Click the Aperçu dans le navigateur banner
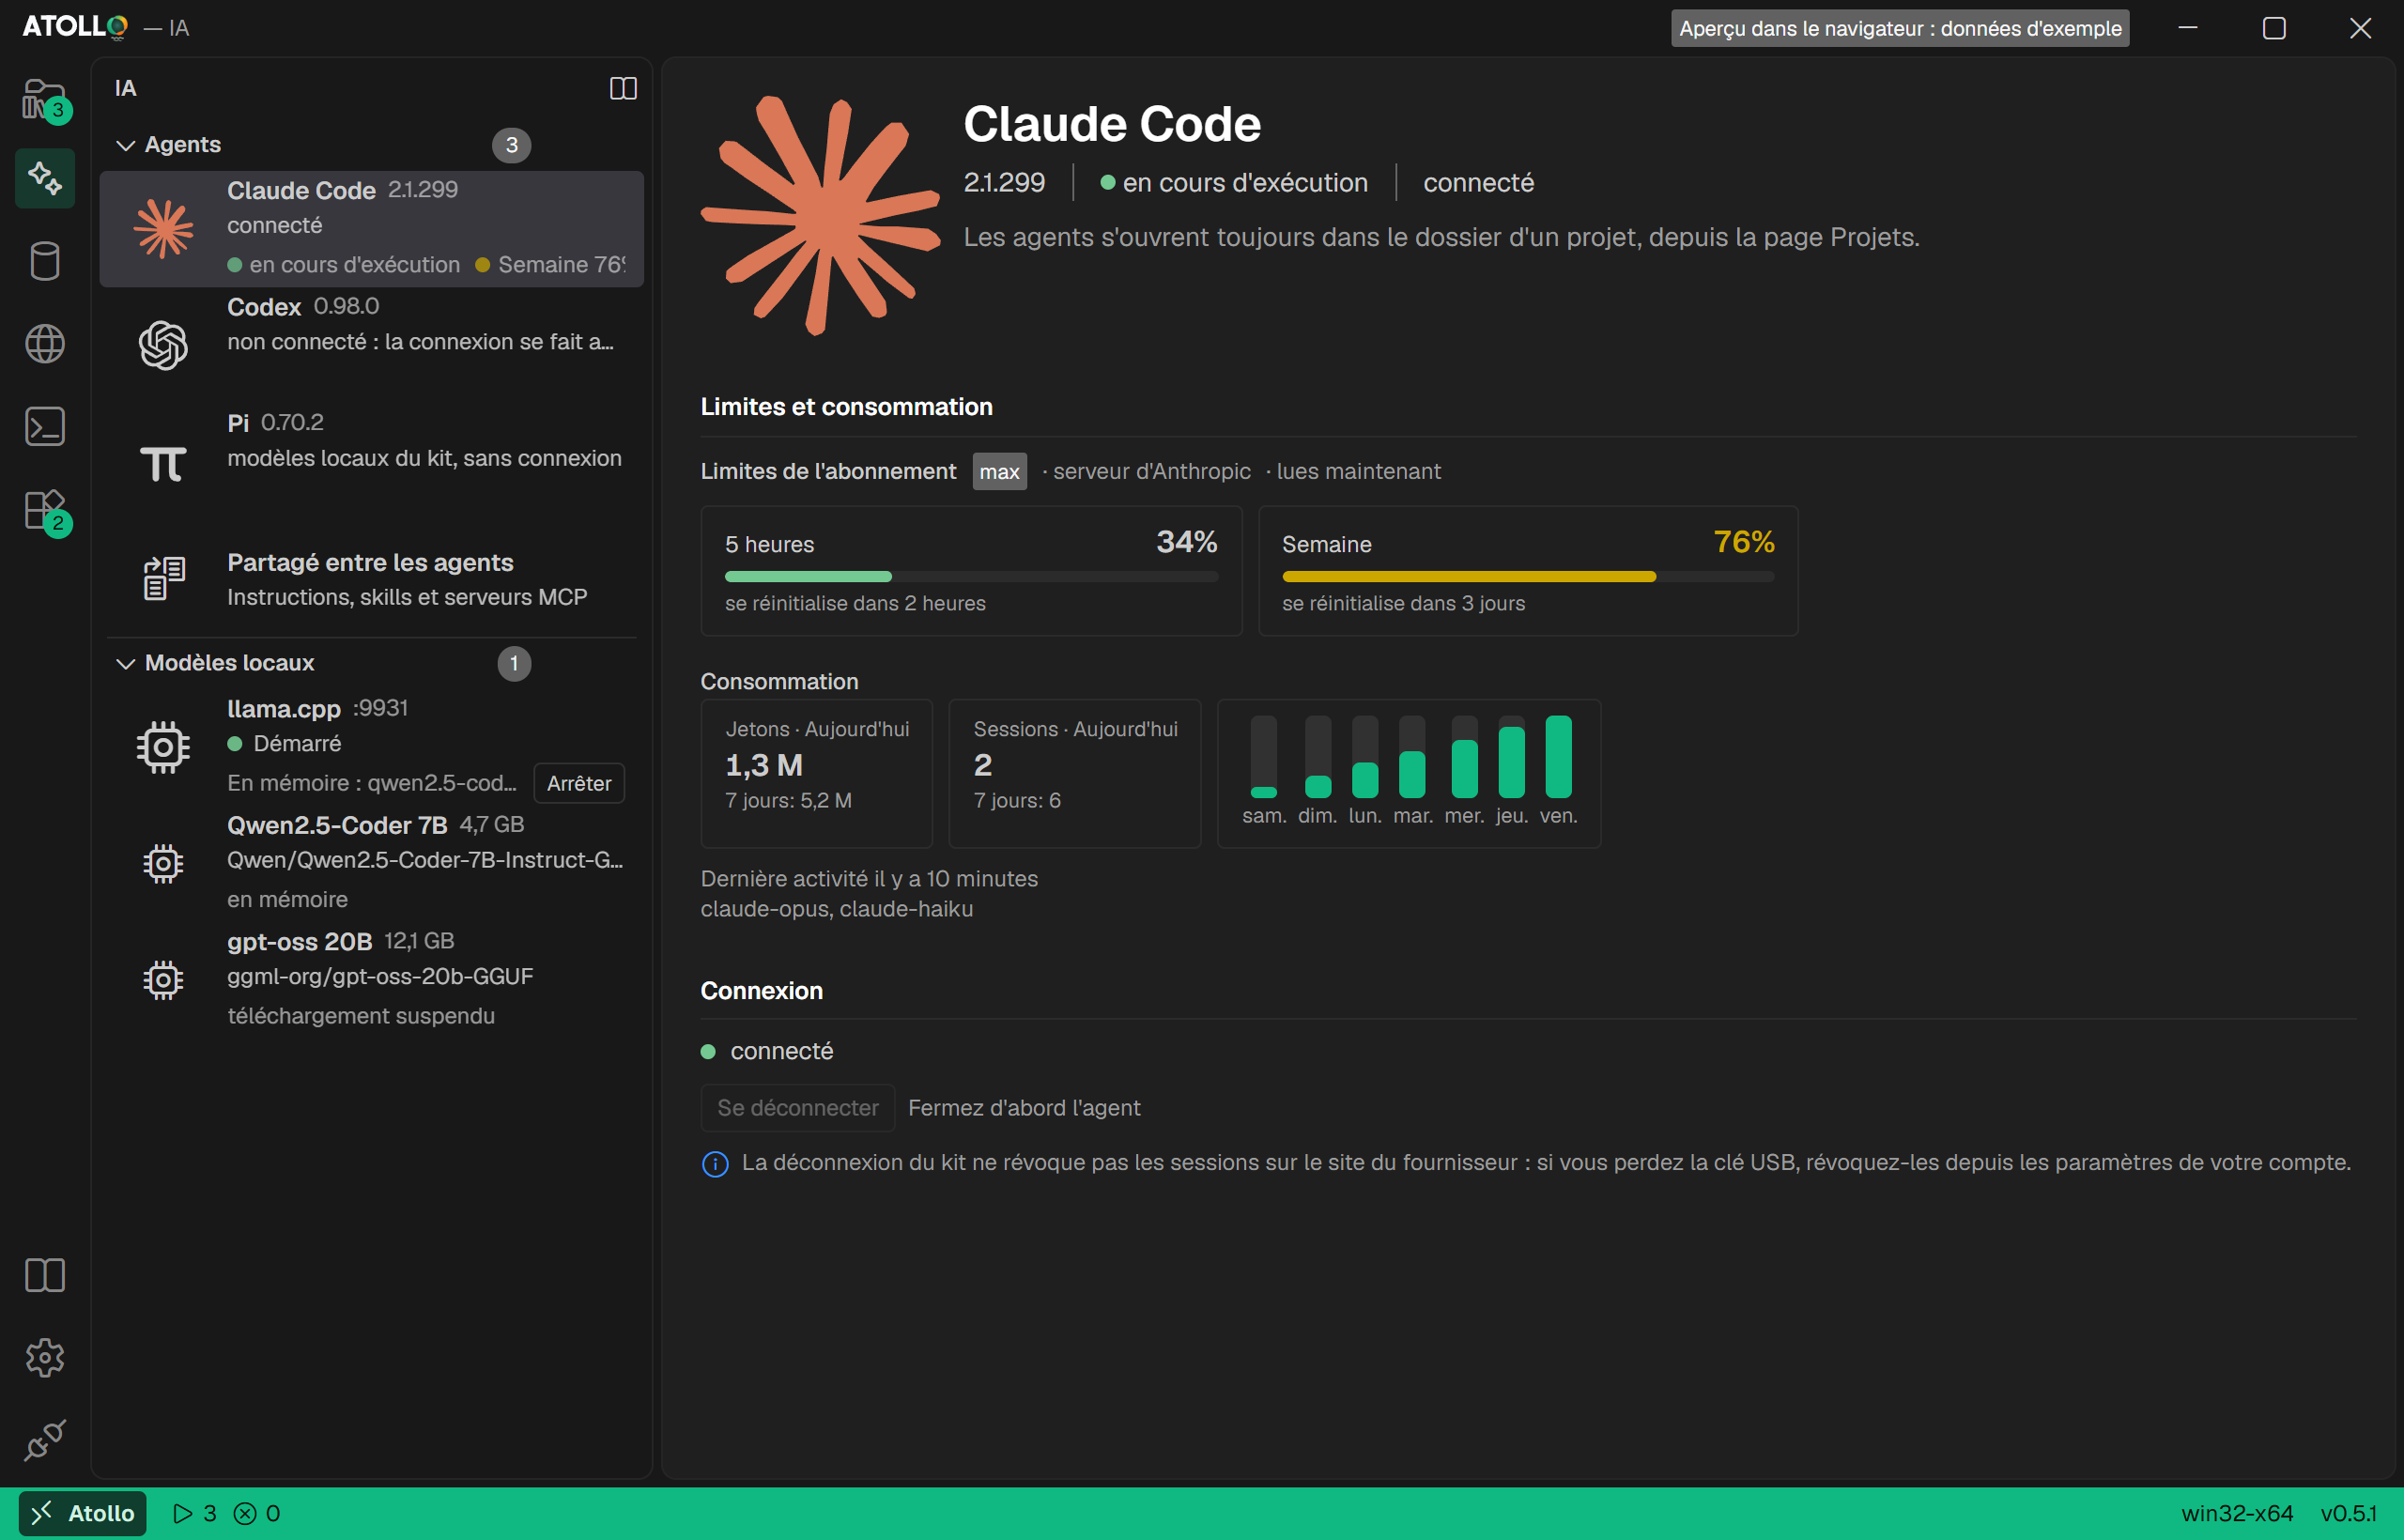Image resolution: width=2404 pixels, height=1540 pixels. [x=1900, y=28]
